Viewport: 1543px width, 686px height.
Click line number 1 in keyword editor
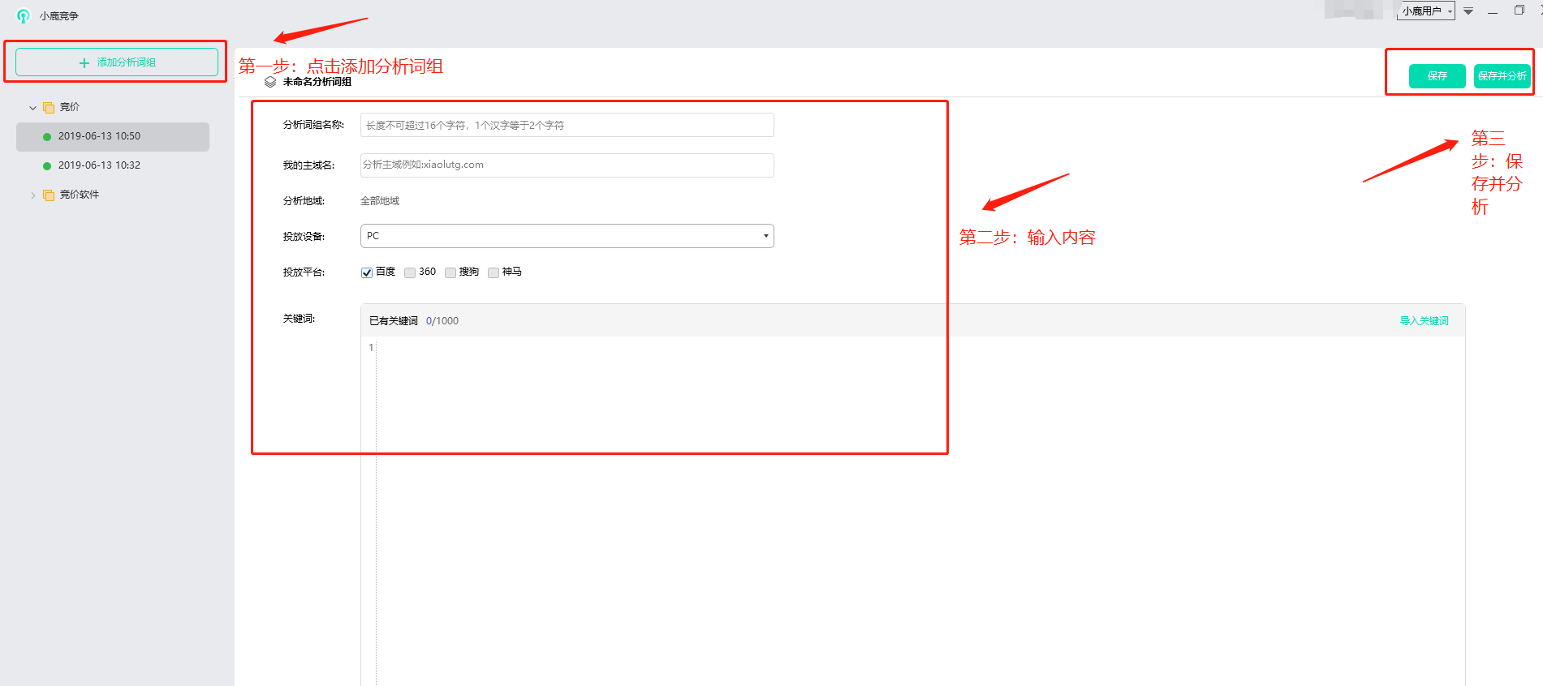pos(371,348)
